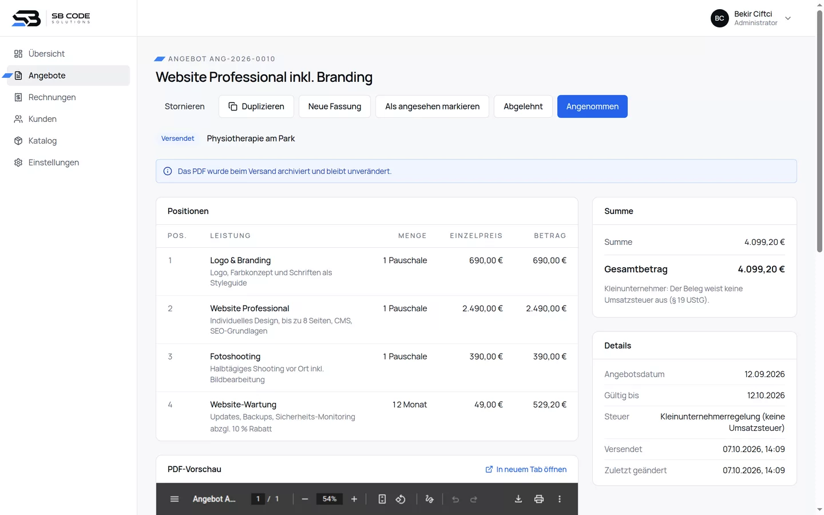Click the Kunden people icon in sidebar
The image size is (824, 515).
18,119
